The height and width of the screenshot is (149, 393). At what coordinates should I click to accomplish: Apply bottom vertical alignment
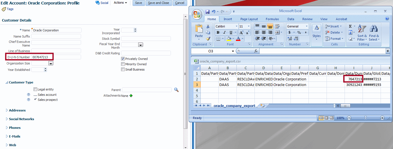(270, 26)
